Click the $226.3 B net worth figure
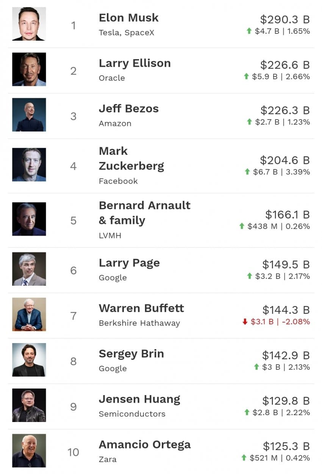The height and width of the screenshot is (474, 322). click(x=285, y=110)
